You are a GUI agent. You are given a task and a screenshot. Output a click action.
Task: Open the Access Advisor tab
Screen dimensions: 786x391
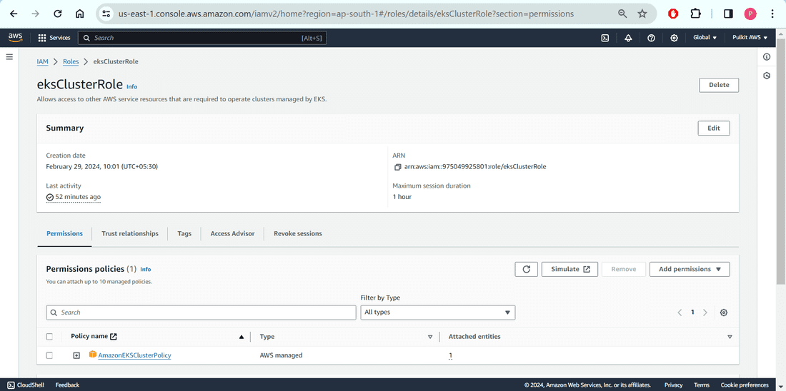click(x=233, y=233)
